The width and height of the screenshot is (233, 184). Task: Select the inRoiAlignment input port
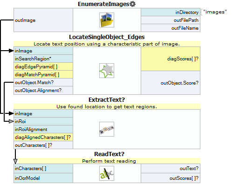(43, 129)
